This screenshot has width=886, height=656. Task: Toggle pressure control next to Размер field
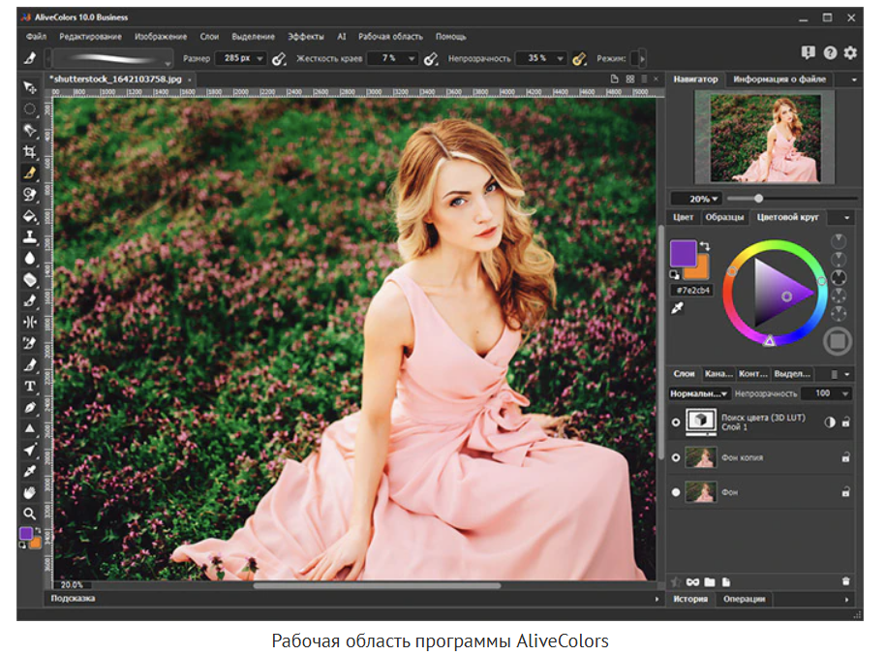point(279,59)
